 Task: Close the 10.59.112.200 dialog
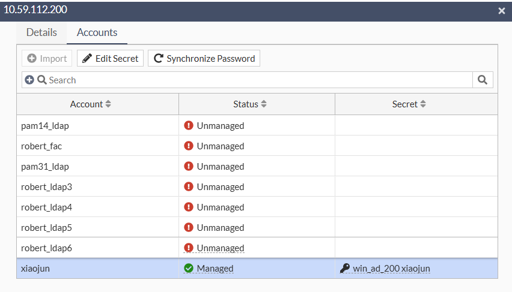pyautogui.click(x=502, y=11)
